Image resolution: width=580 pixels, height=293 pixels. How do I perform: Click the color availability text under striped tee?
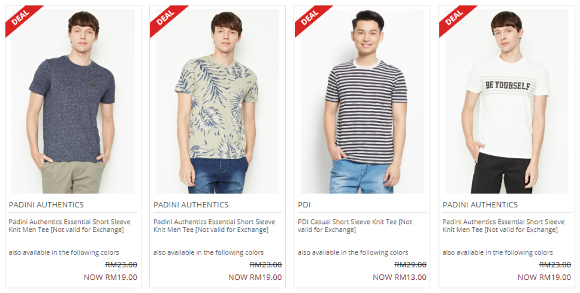pos(354,252)
